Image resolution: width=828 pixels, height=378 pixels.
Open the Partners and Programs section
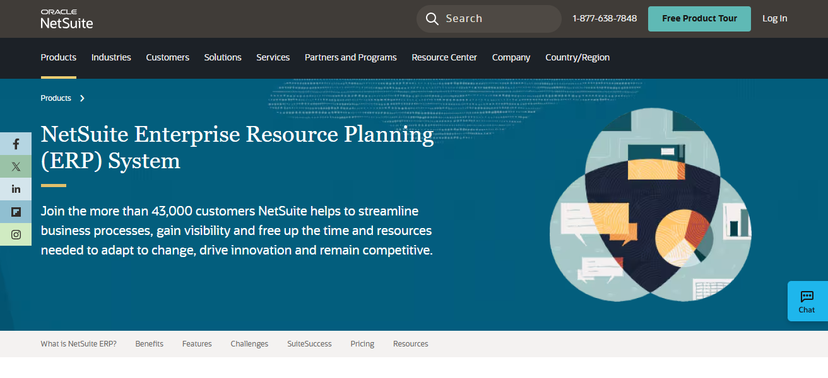click(x=350, y=57)
